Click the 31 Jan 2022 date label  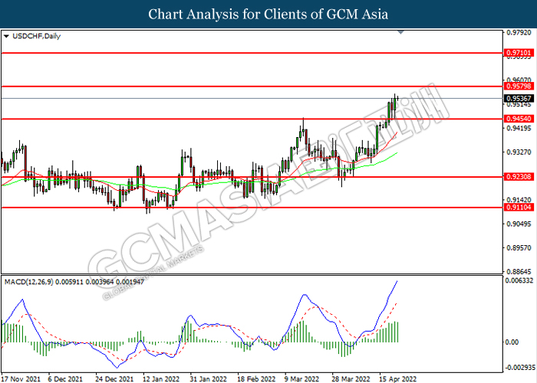pos(208,379)
